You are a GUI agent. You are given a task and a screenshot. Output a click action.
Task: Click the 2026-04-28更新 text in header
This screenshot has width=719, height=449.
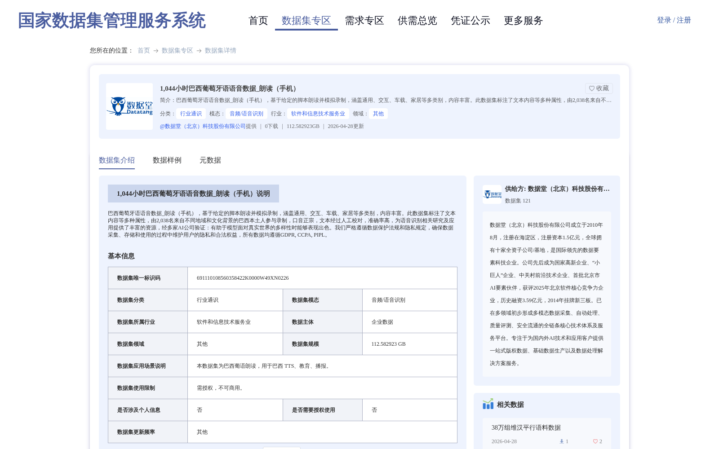pos(346,126)
